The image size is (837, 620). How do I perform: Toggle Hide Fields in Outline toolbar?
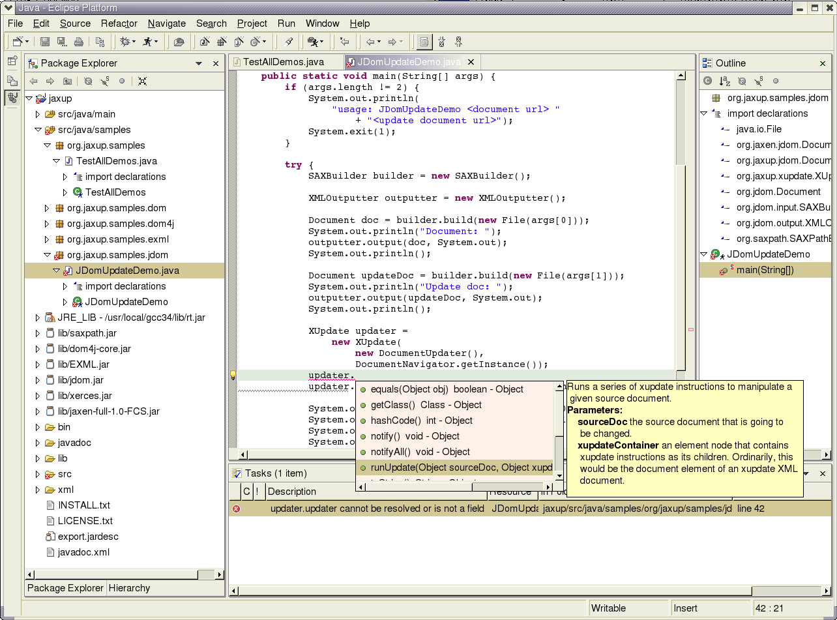click(x=742, y=81)
